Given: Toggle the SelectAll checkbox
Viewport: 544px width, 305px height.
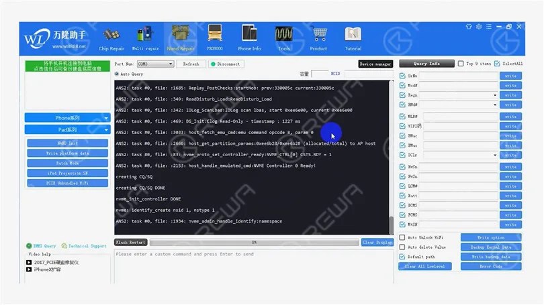Looking at the screenshot, I should [497, 64].
